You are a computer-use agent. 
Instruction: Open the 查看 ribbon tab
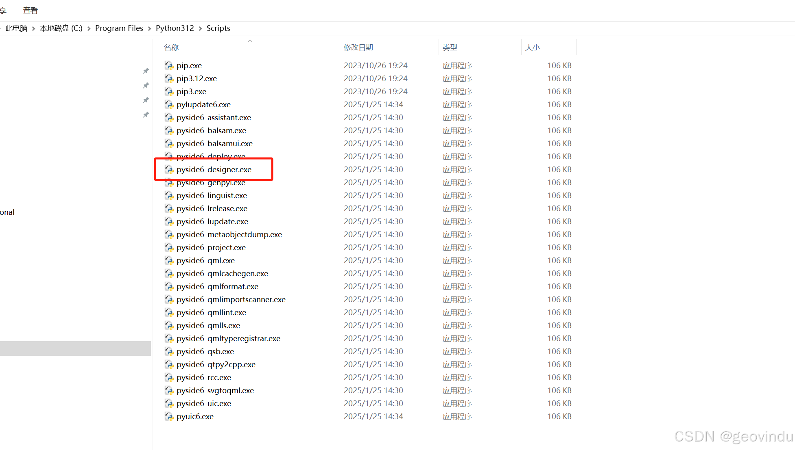tap(31, 10)
